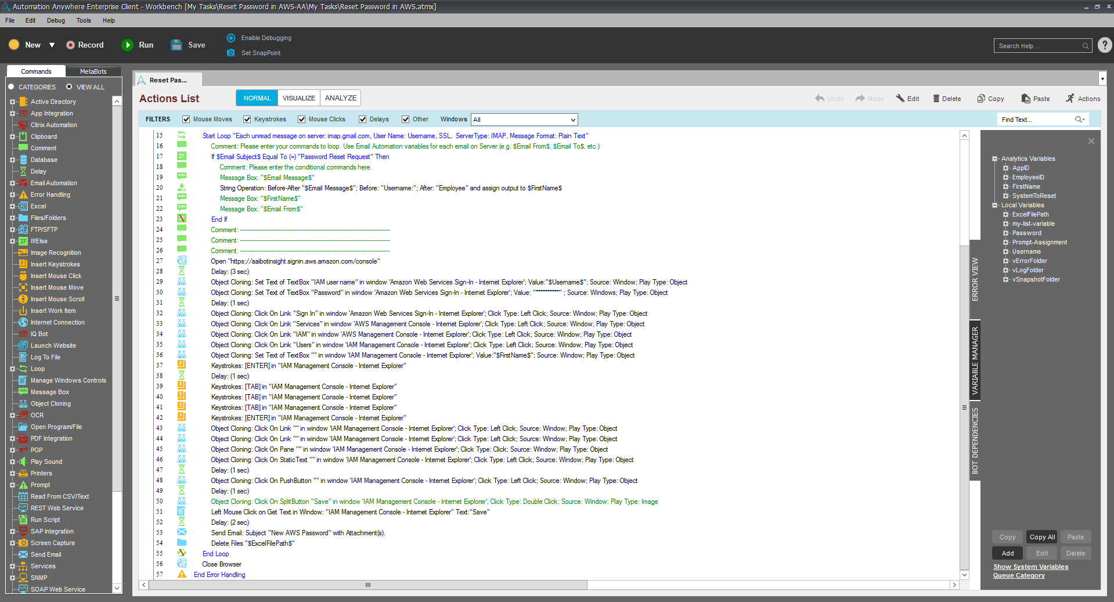Toggle the Keystrokes filter checkbox
The height and width of the screenshot is (602, 1114).
[x=247, y=120]
